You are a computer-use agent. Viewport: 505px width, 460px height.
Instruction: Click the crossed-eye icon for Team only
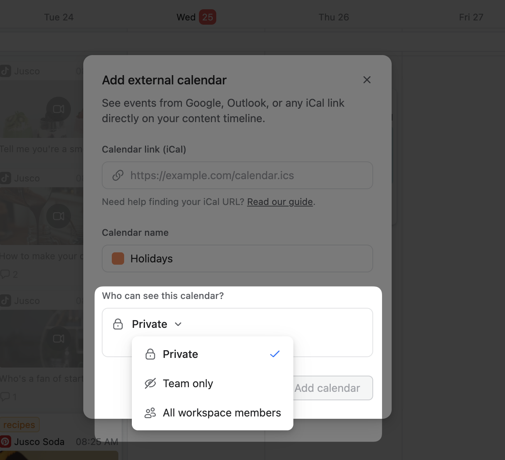150,383
